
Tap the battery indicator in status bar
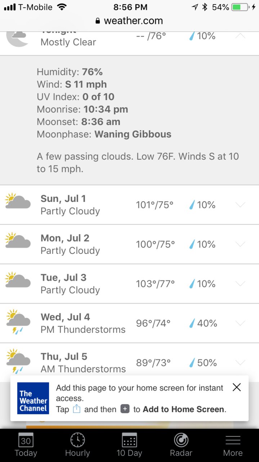241,7
